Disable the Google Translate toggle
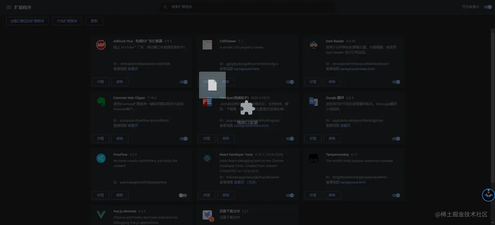Viewport: 495px width, 225px height. [396, 139]
